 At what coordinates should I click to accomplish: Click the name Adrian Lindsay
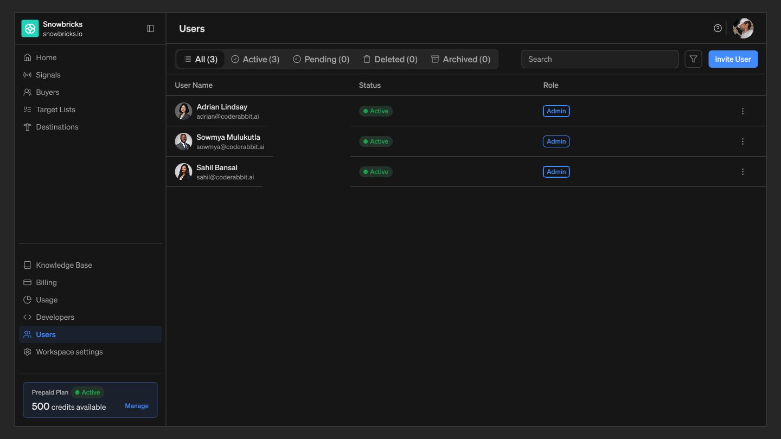(x=222, y=107)
